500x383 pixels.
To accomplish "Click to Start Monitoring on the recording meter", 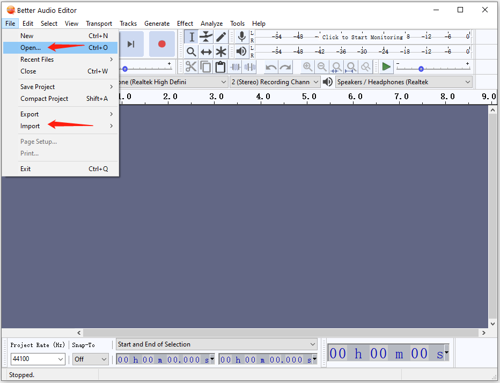I will [x=362, y=37].
